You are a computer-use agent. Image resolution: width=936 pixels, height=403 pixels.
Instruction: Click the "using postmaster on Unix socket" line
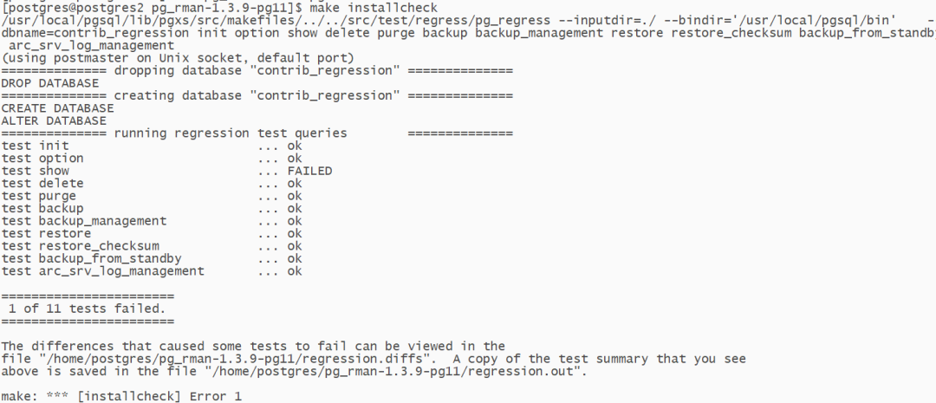pyautogui.click(x=178, y=57)
